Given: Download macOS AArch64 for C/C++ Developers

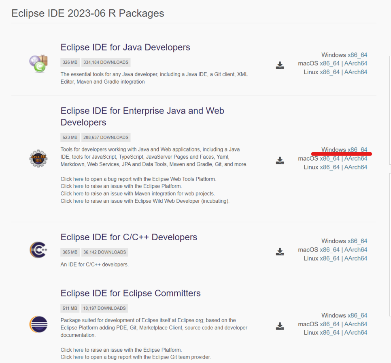Looking at the screenshot, I should 356,250.
